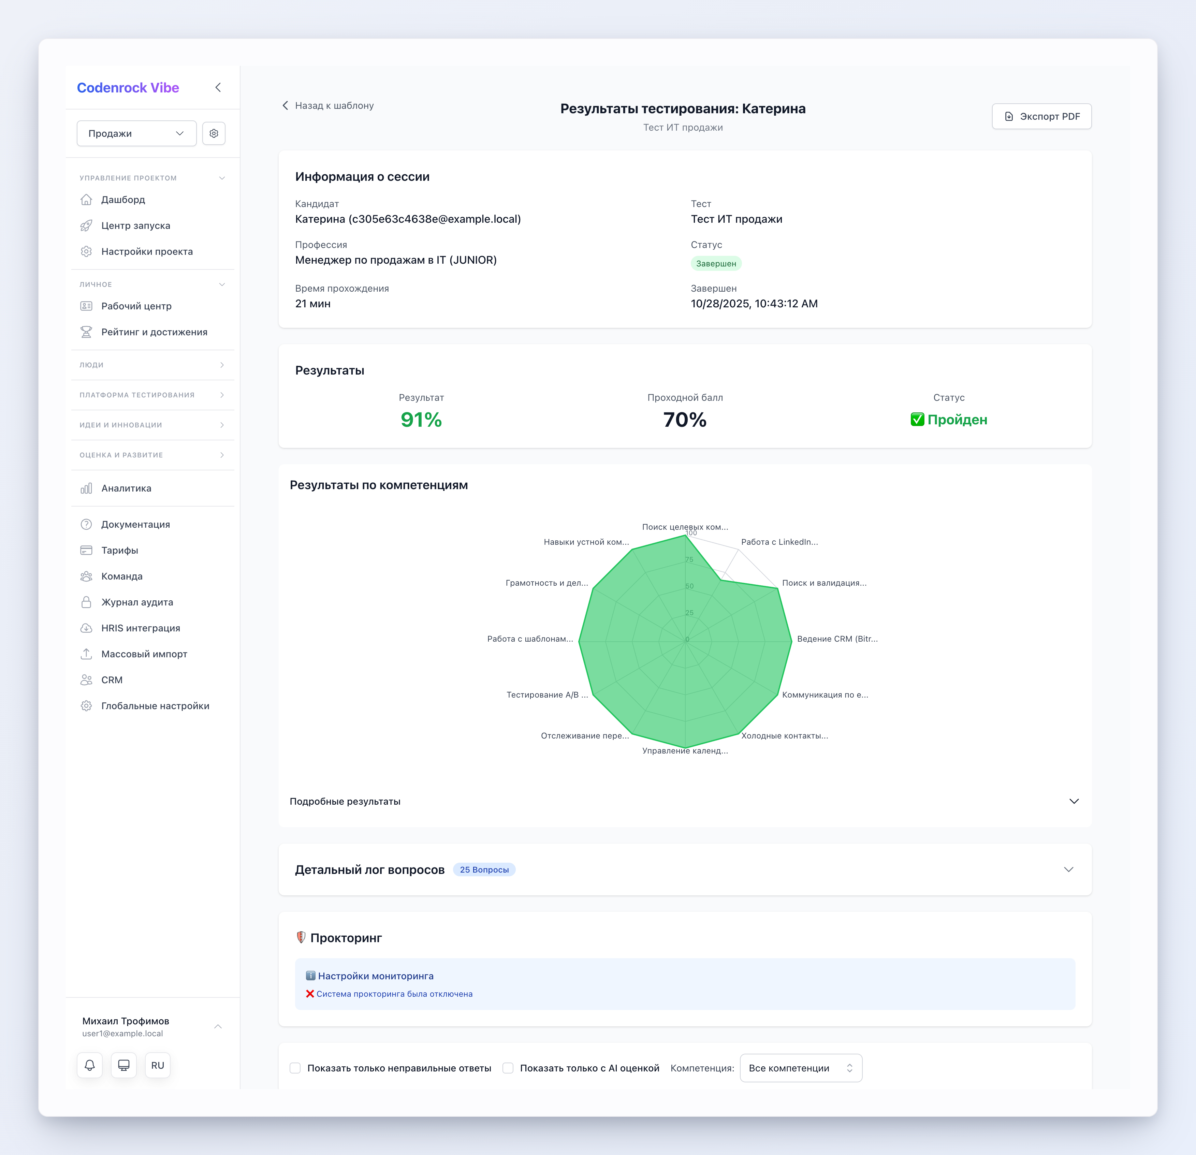Image resolution: width=1196 pixels, height=1155 pixels.
Task: Expand the Оценка и развитие section
Action: (x=222, y=455)
